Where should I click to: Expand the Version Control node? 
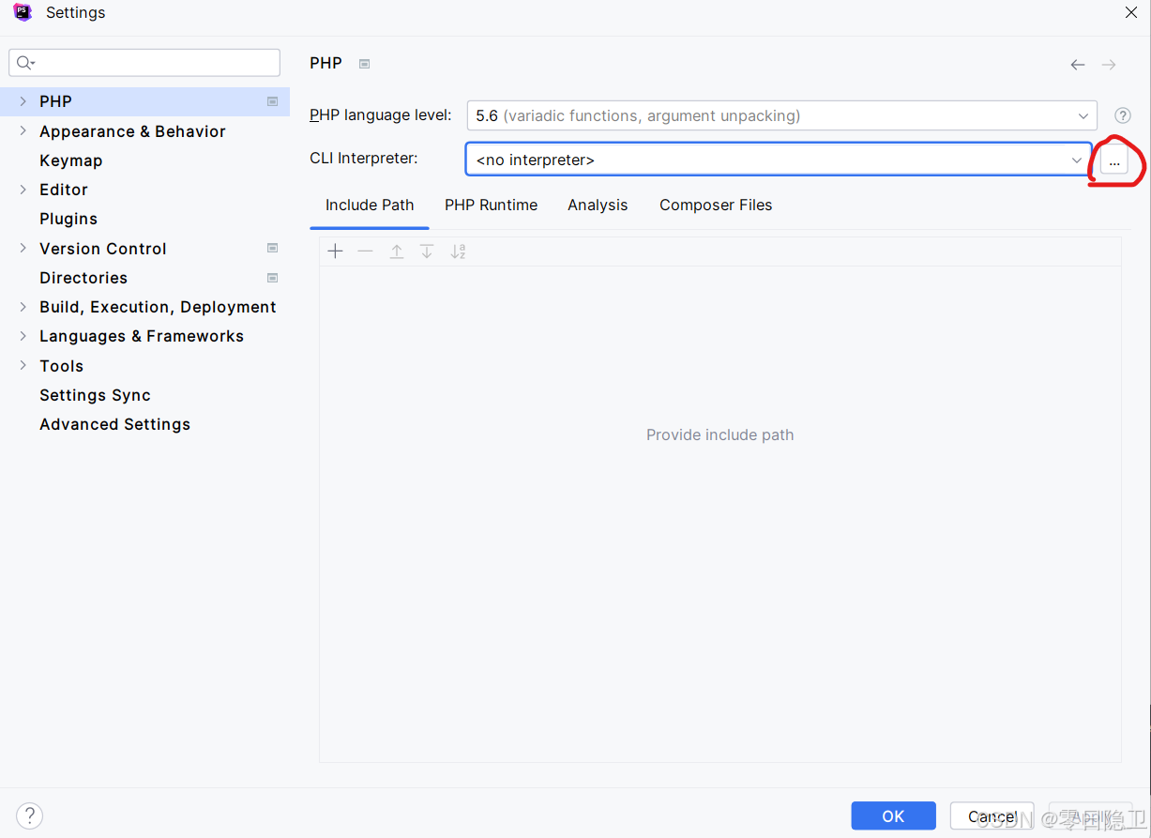23,249
